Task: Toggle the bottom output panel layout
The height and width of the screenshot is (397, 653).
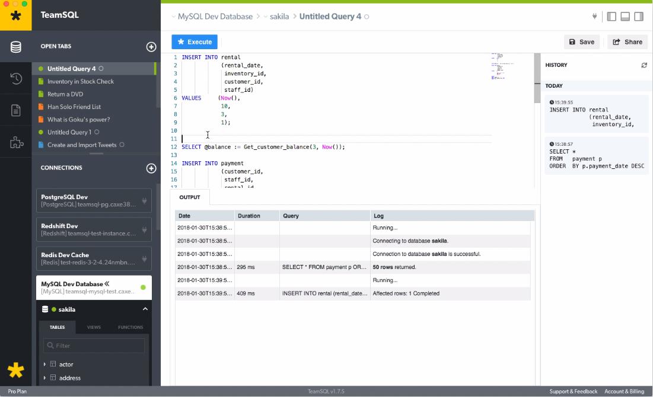Action: coord(625,17)
